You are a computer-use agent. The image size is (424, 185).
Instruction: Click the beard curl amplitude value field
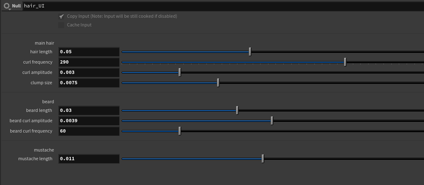[x=89, y=121]
